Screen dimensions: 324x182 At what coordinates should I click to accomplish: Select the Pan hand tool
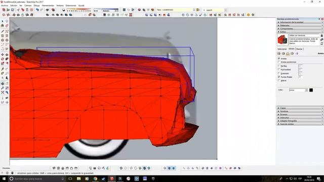click(7, 83)
